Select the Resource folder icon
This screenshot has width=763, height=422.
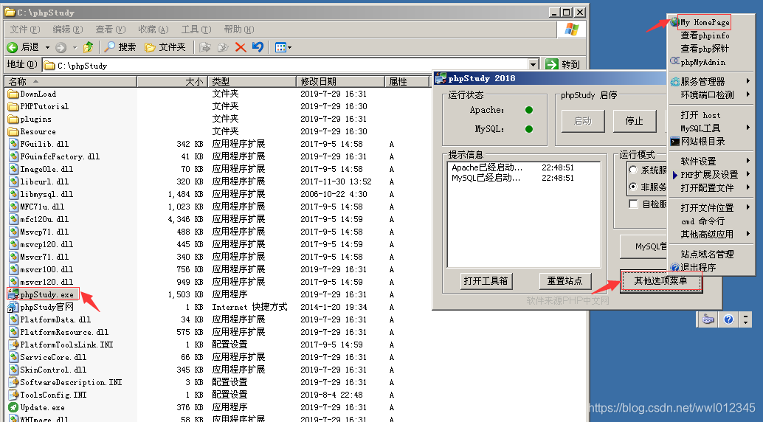13,131
